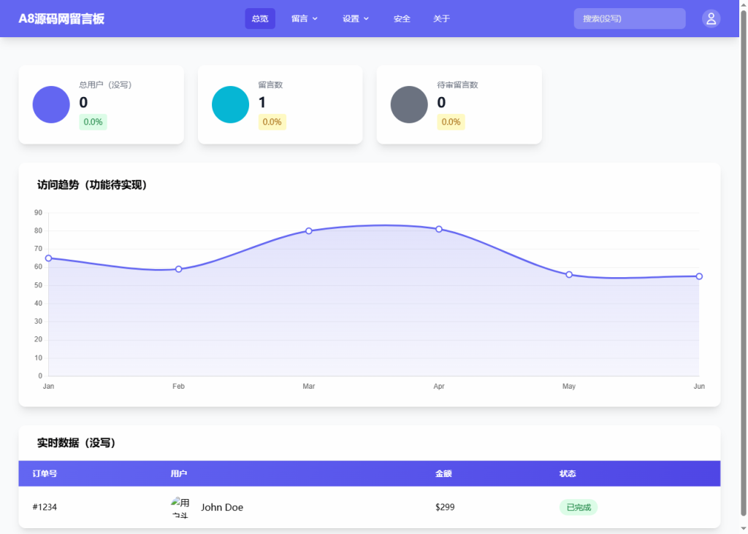Click the 0.0% badge under 待审留言数
The height and width of the screenshot is (534, 748).
(x=451, y=122)
